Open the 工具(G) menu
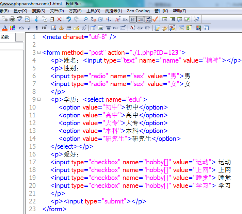242x214 pixels. click(93, 11)
